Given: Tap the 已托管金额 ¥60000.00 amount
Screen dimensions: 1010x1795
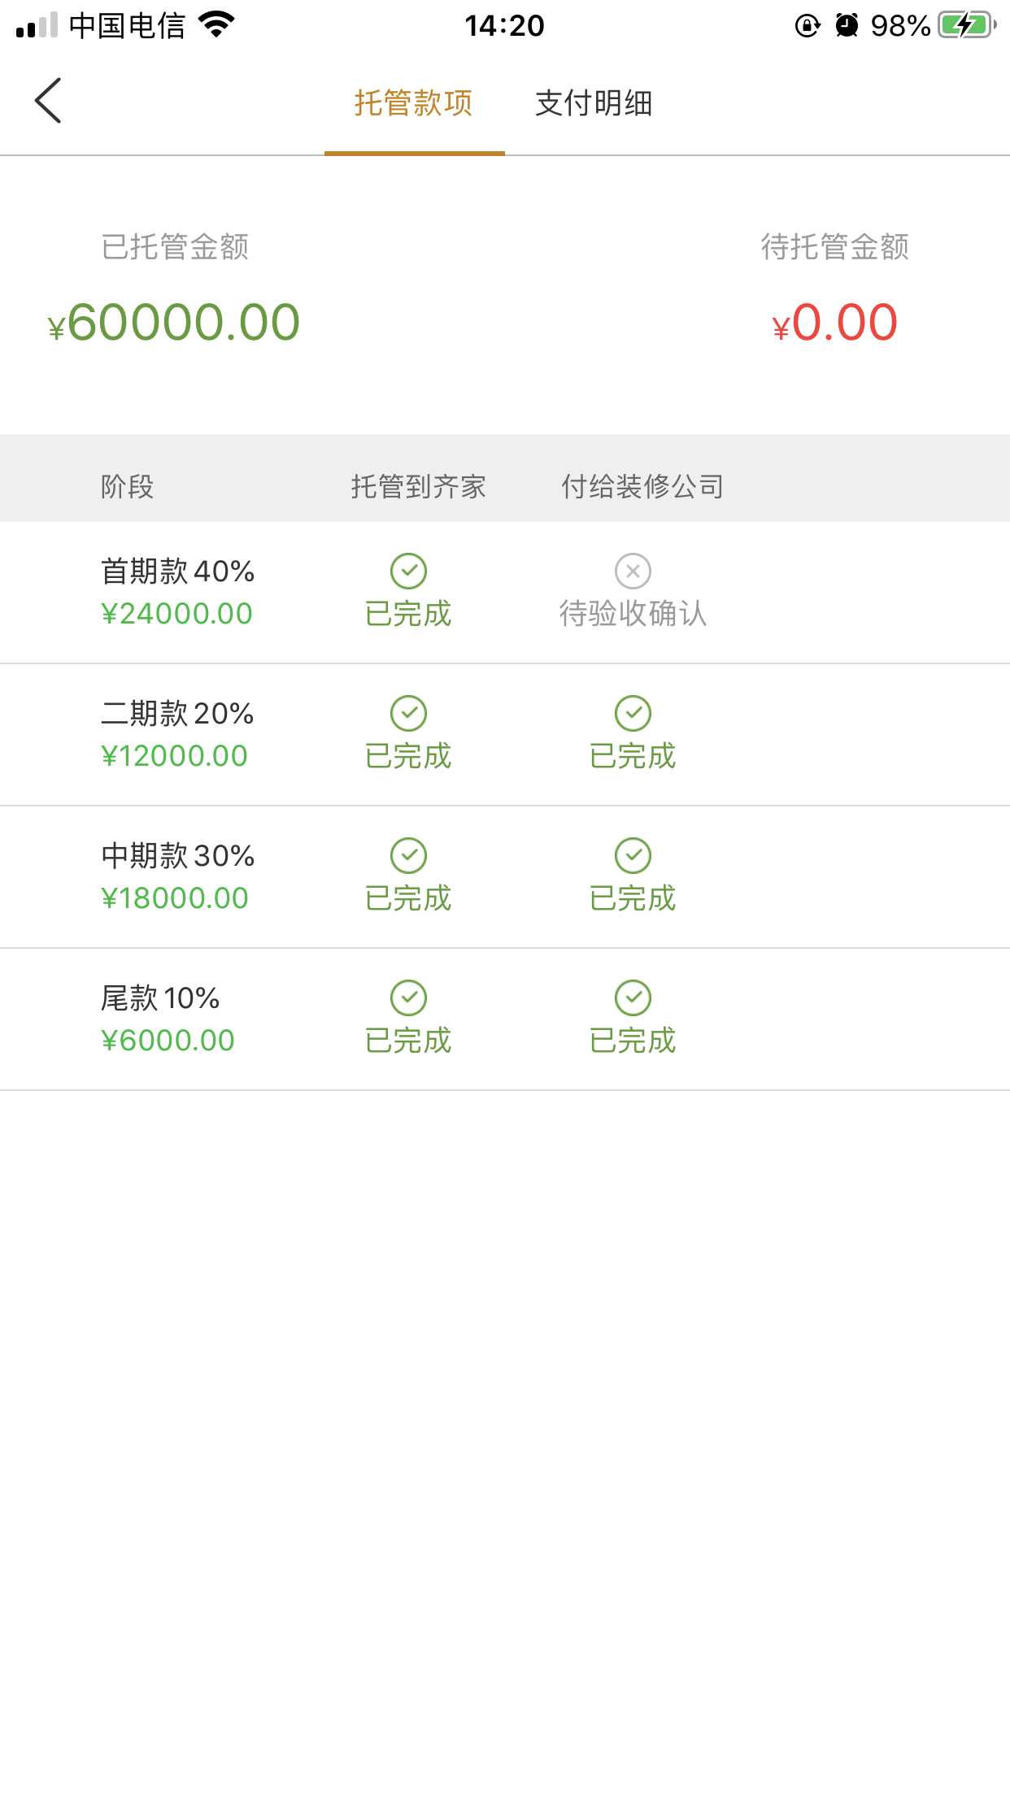Looking at the screenshot, I should tap(175, 323).
